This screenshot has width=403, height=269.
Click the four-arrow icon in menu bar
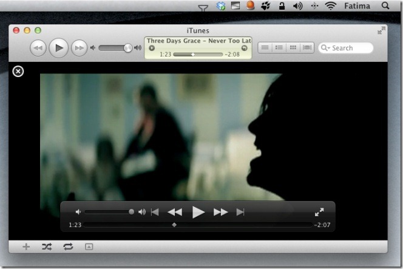point(314,5)
